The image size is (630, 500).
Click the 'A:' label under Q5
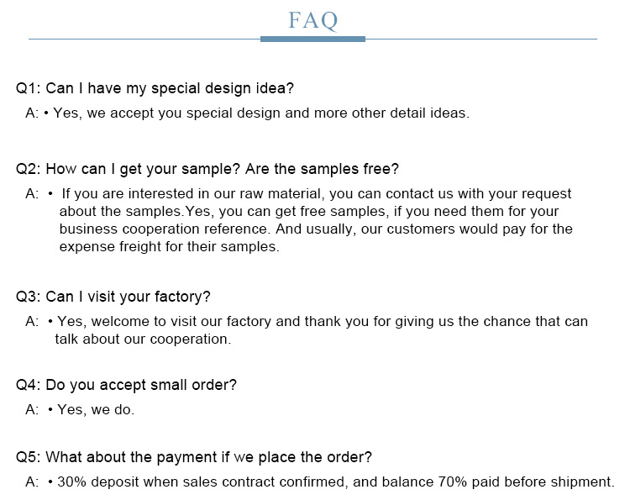tap(32, 482)
